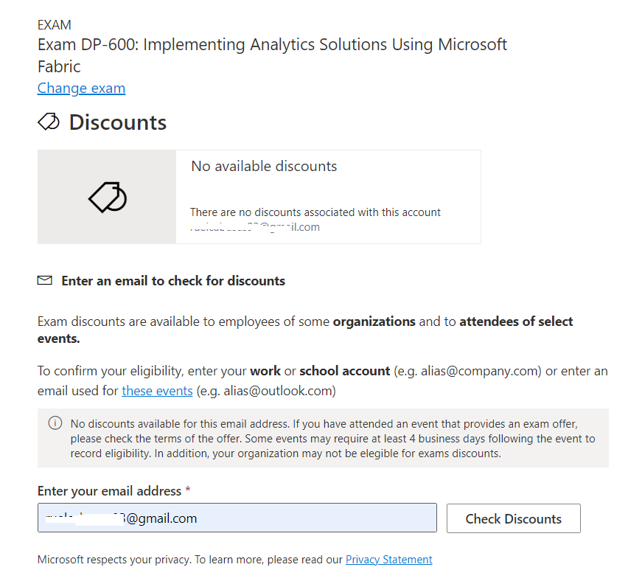Viewport: 628px width, 584px height.
Task: Click the red required asterisk
Action: [188, 489]
